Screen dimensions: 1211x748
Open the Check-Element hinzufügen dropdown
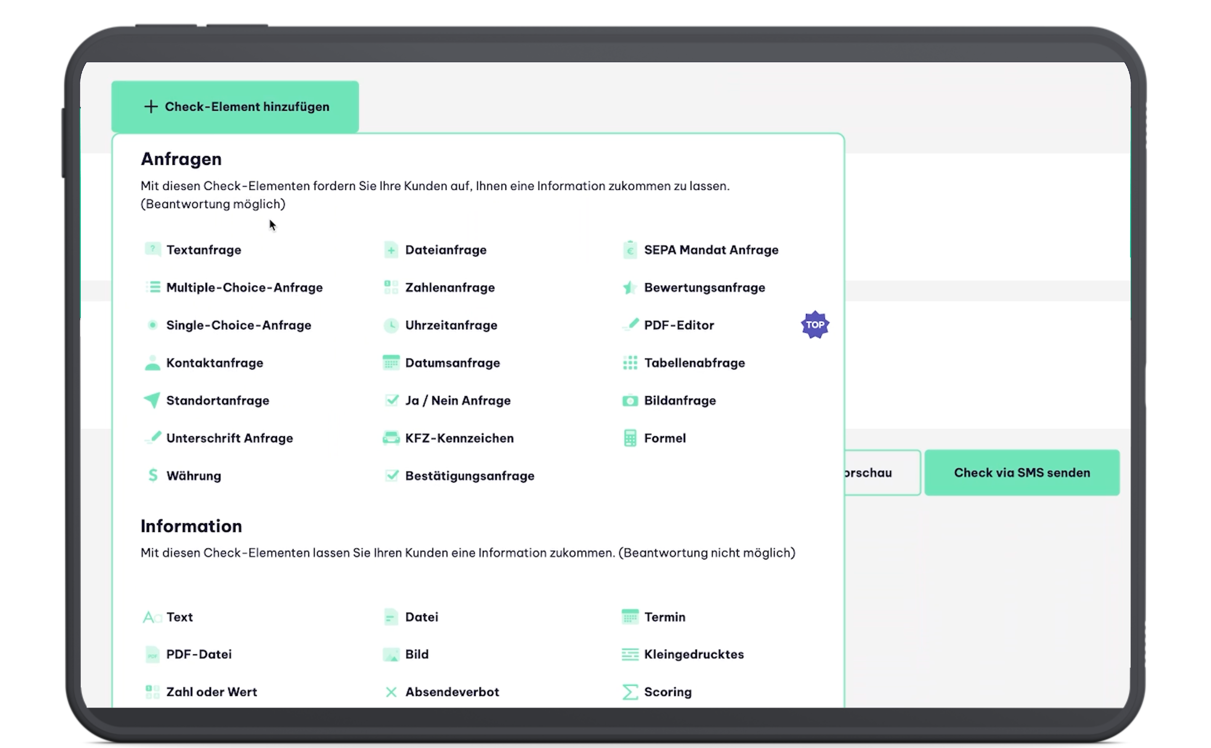tap(235, 106)
